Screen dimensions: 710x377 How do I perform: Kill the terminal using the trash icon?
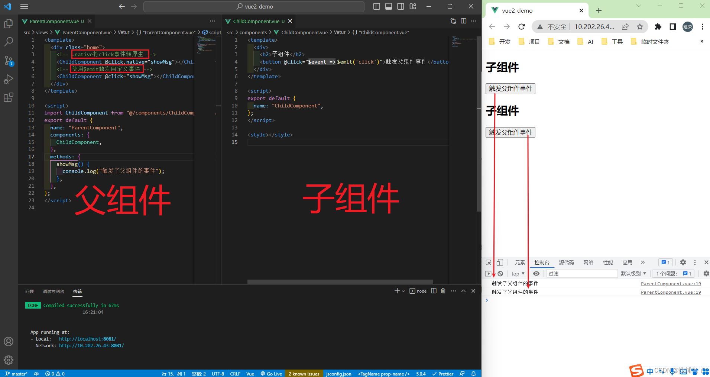pyautogui.click(x=443, y=291)
